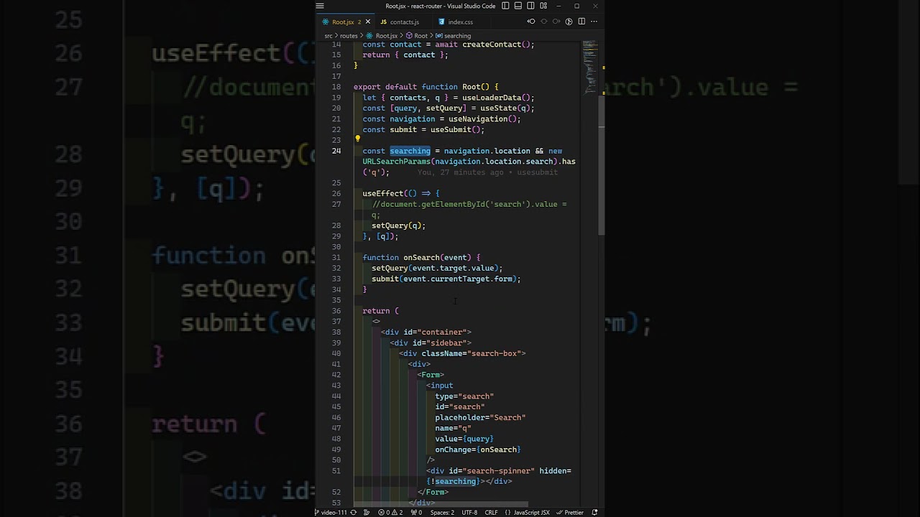Click the Prettier status item
The width and height of the screenshot is (920, 517).
pyautogui.click(x=570, y=513)
